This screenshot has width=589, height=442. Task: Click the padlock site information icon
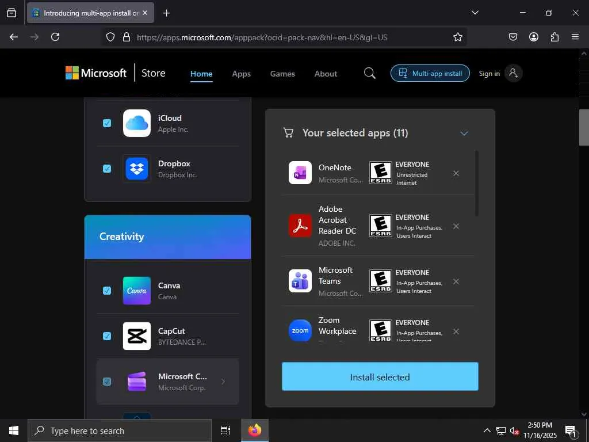127,37
